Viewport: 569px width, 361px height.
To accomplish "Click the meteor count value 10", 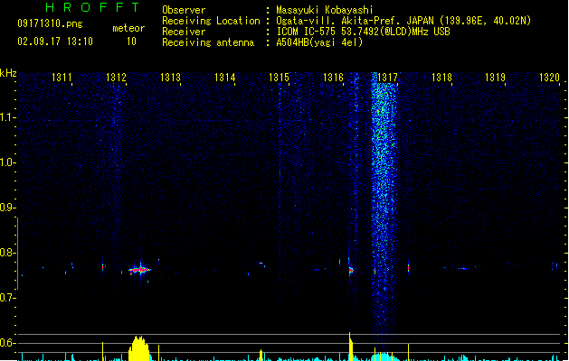I will 131,42.
